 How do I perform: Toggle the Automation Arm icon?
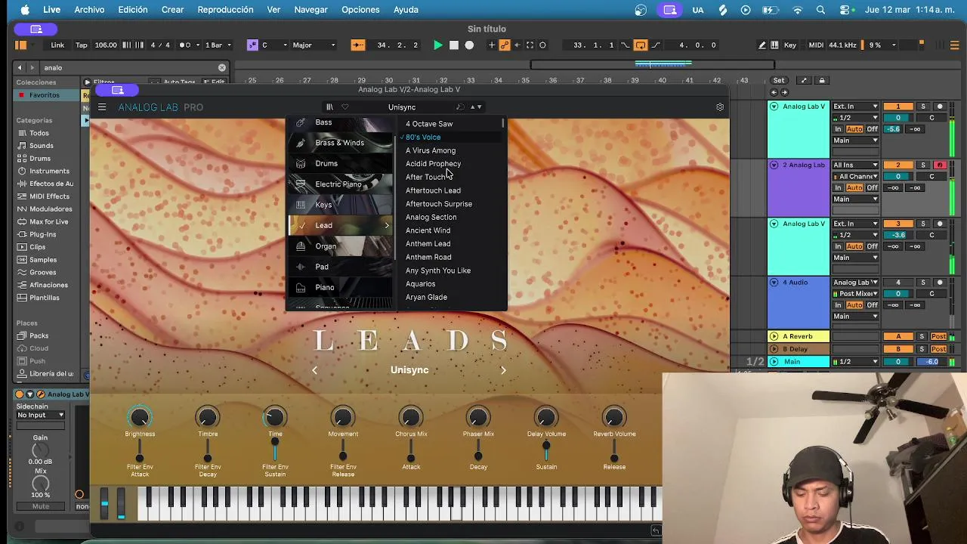[x=505, y=45]
